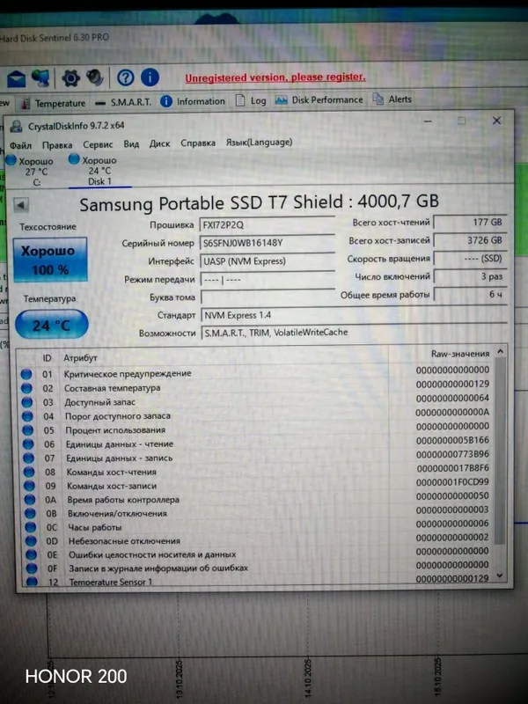The height and width of the screenshot is (704, 528).
Task: Open the question mark help icon
Action: 125,77
